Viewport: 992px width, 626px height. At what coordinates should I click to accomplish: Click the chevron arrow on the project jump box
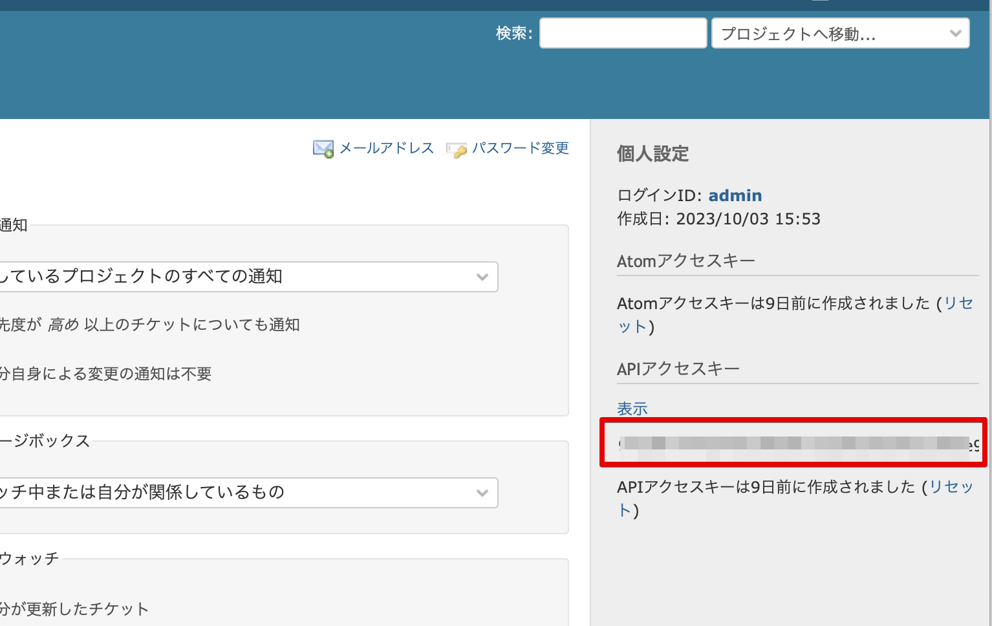pyautogui.click(x=955, y=34)
